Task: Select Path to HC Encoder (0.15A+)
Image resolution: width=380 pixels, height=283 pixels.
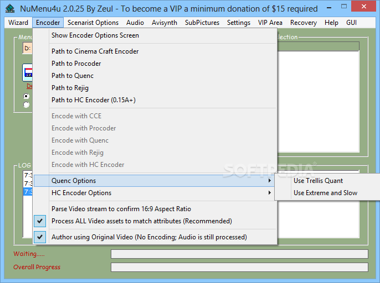Action: pos(155,100)
